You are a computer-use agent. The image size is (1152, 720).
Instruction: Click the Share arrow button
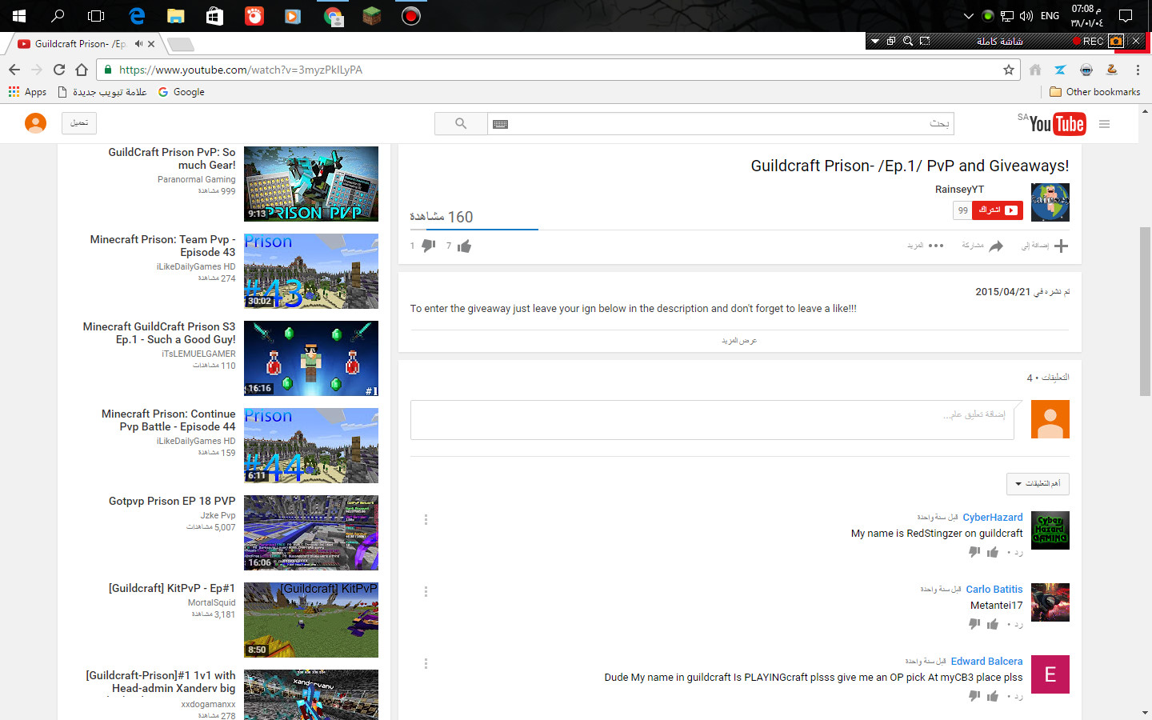[982, 246]
